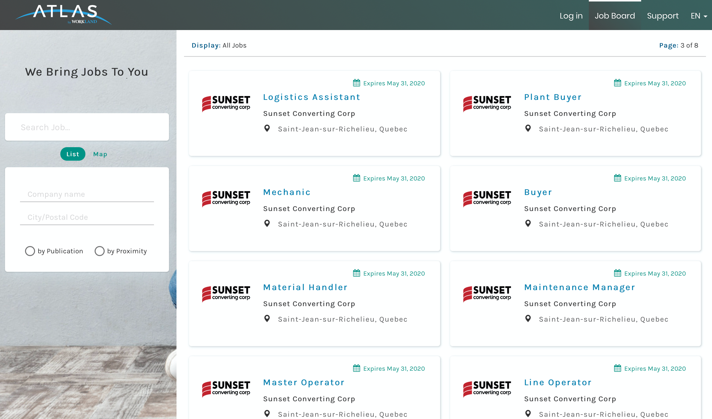Click location pin on Line Operator card
712x419 pixels.
[528, 414]
